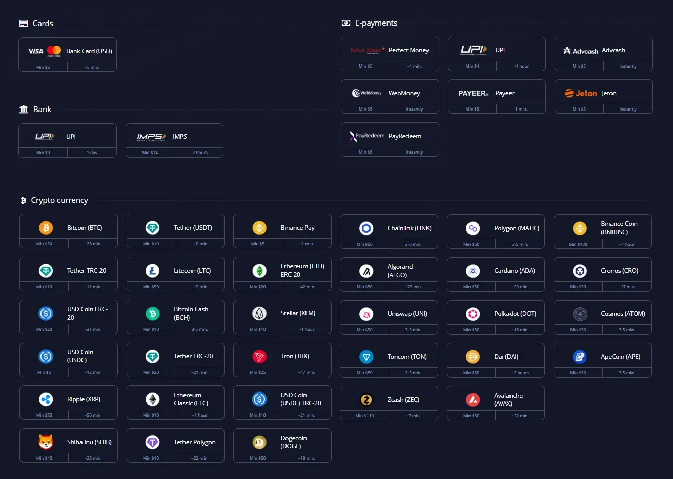Click the UPI logo in the Bank section
Viewport: 673px width, 479px height.
45,136
